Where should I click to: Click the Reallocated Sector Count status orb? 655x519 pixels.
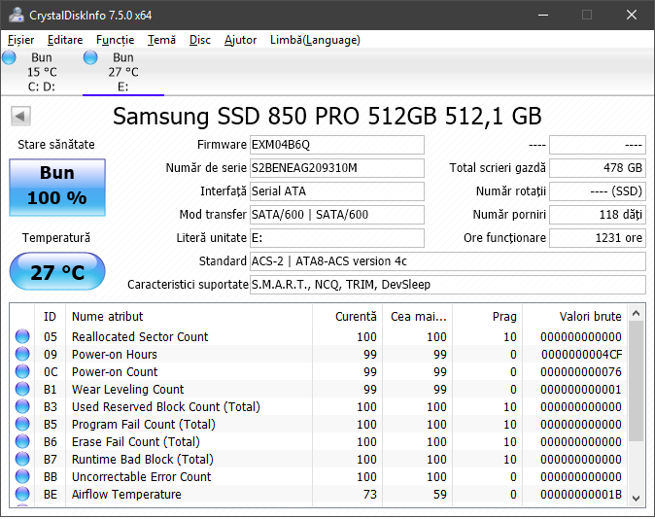pos(22,337)
